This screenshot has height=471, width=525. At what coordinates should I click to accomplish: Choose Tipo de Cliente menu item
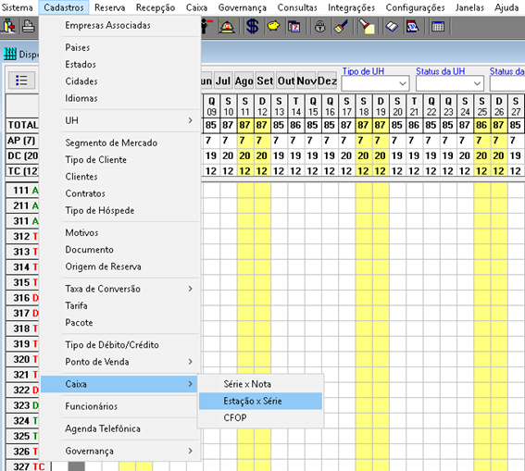point(119,160)
